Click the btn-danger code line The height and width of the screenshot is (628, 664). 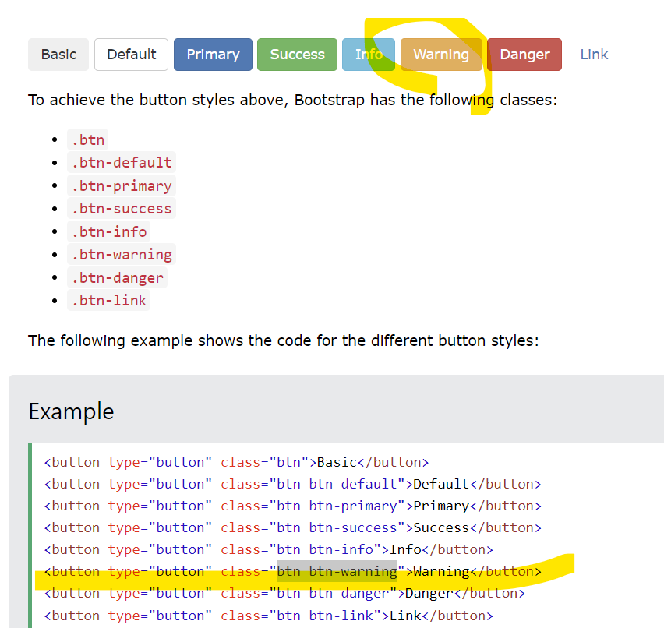[284, 593]
